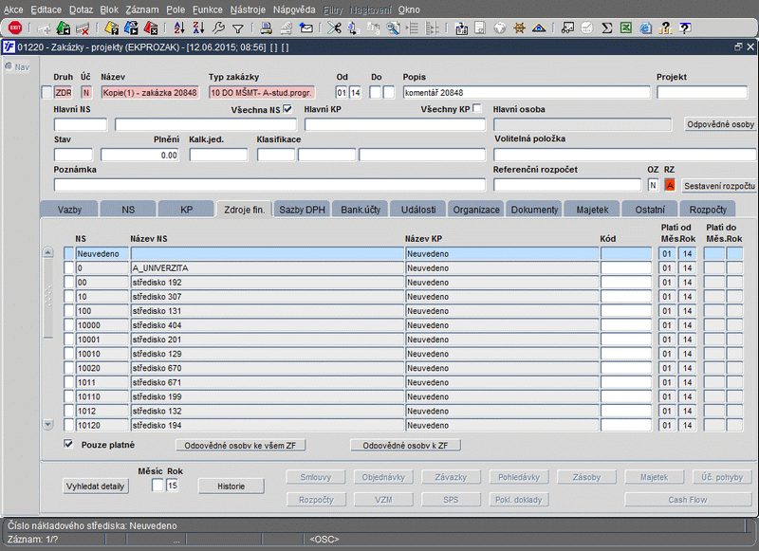The image size is (759, 551).
Task: Enable the Všechny KP checkbox
Action: (477, 109)
